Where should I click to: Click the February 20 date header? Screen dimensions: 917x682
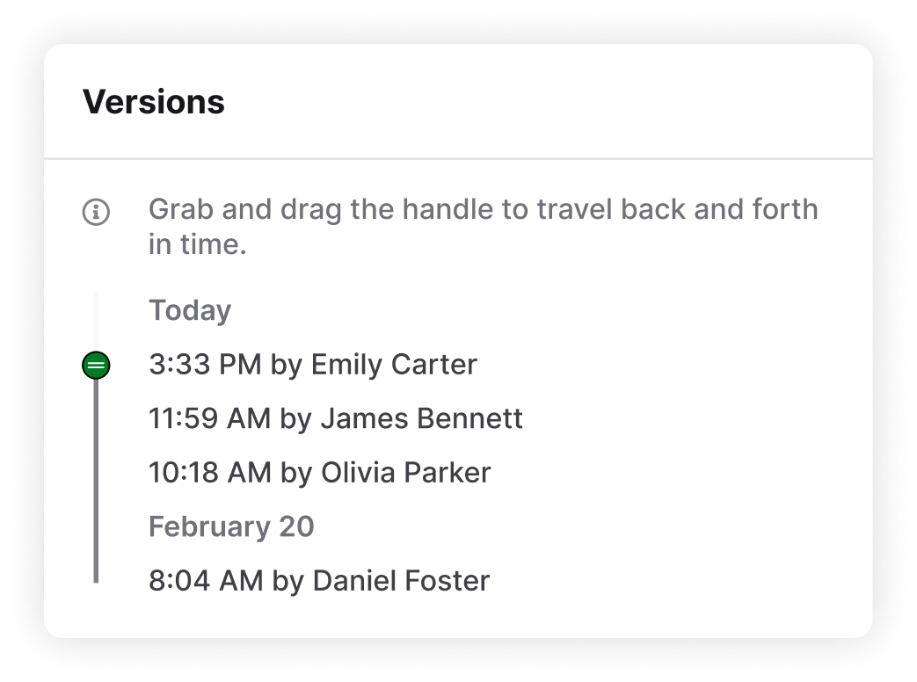tap(231, 526)
